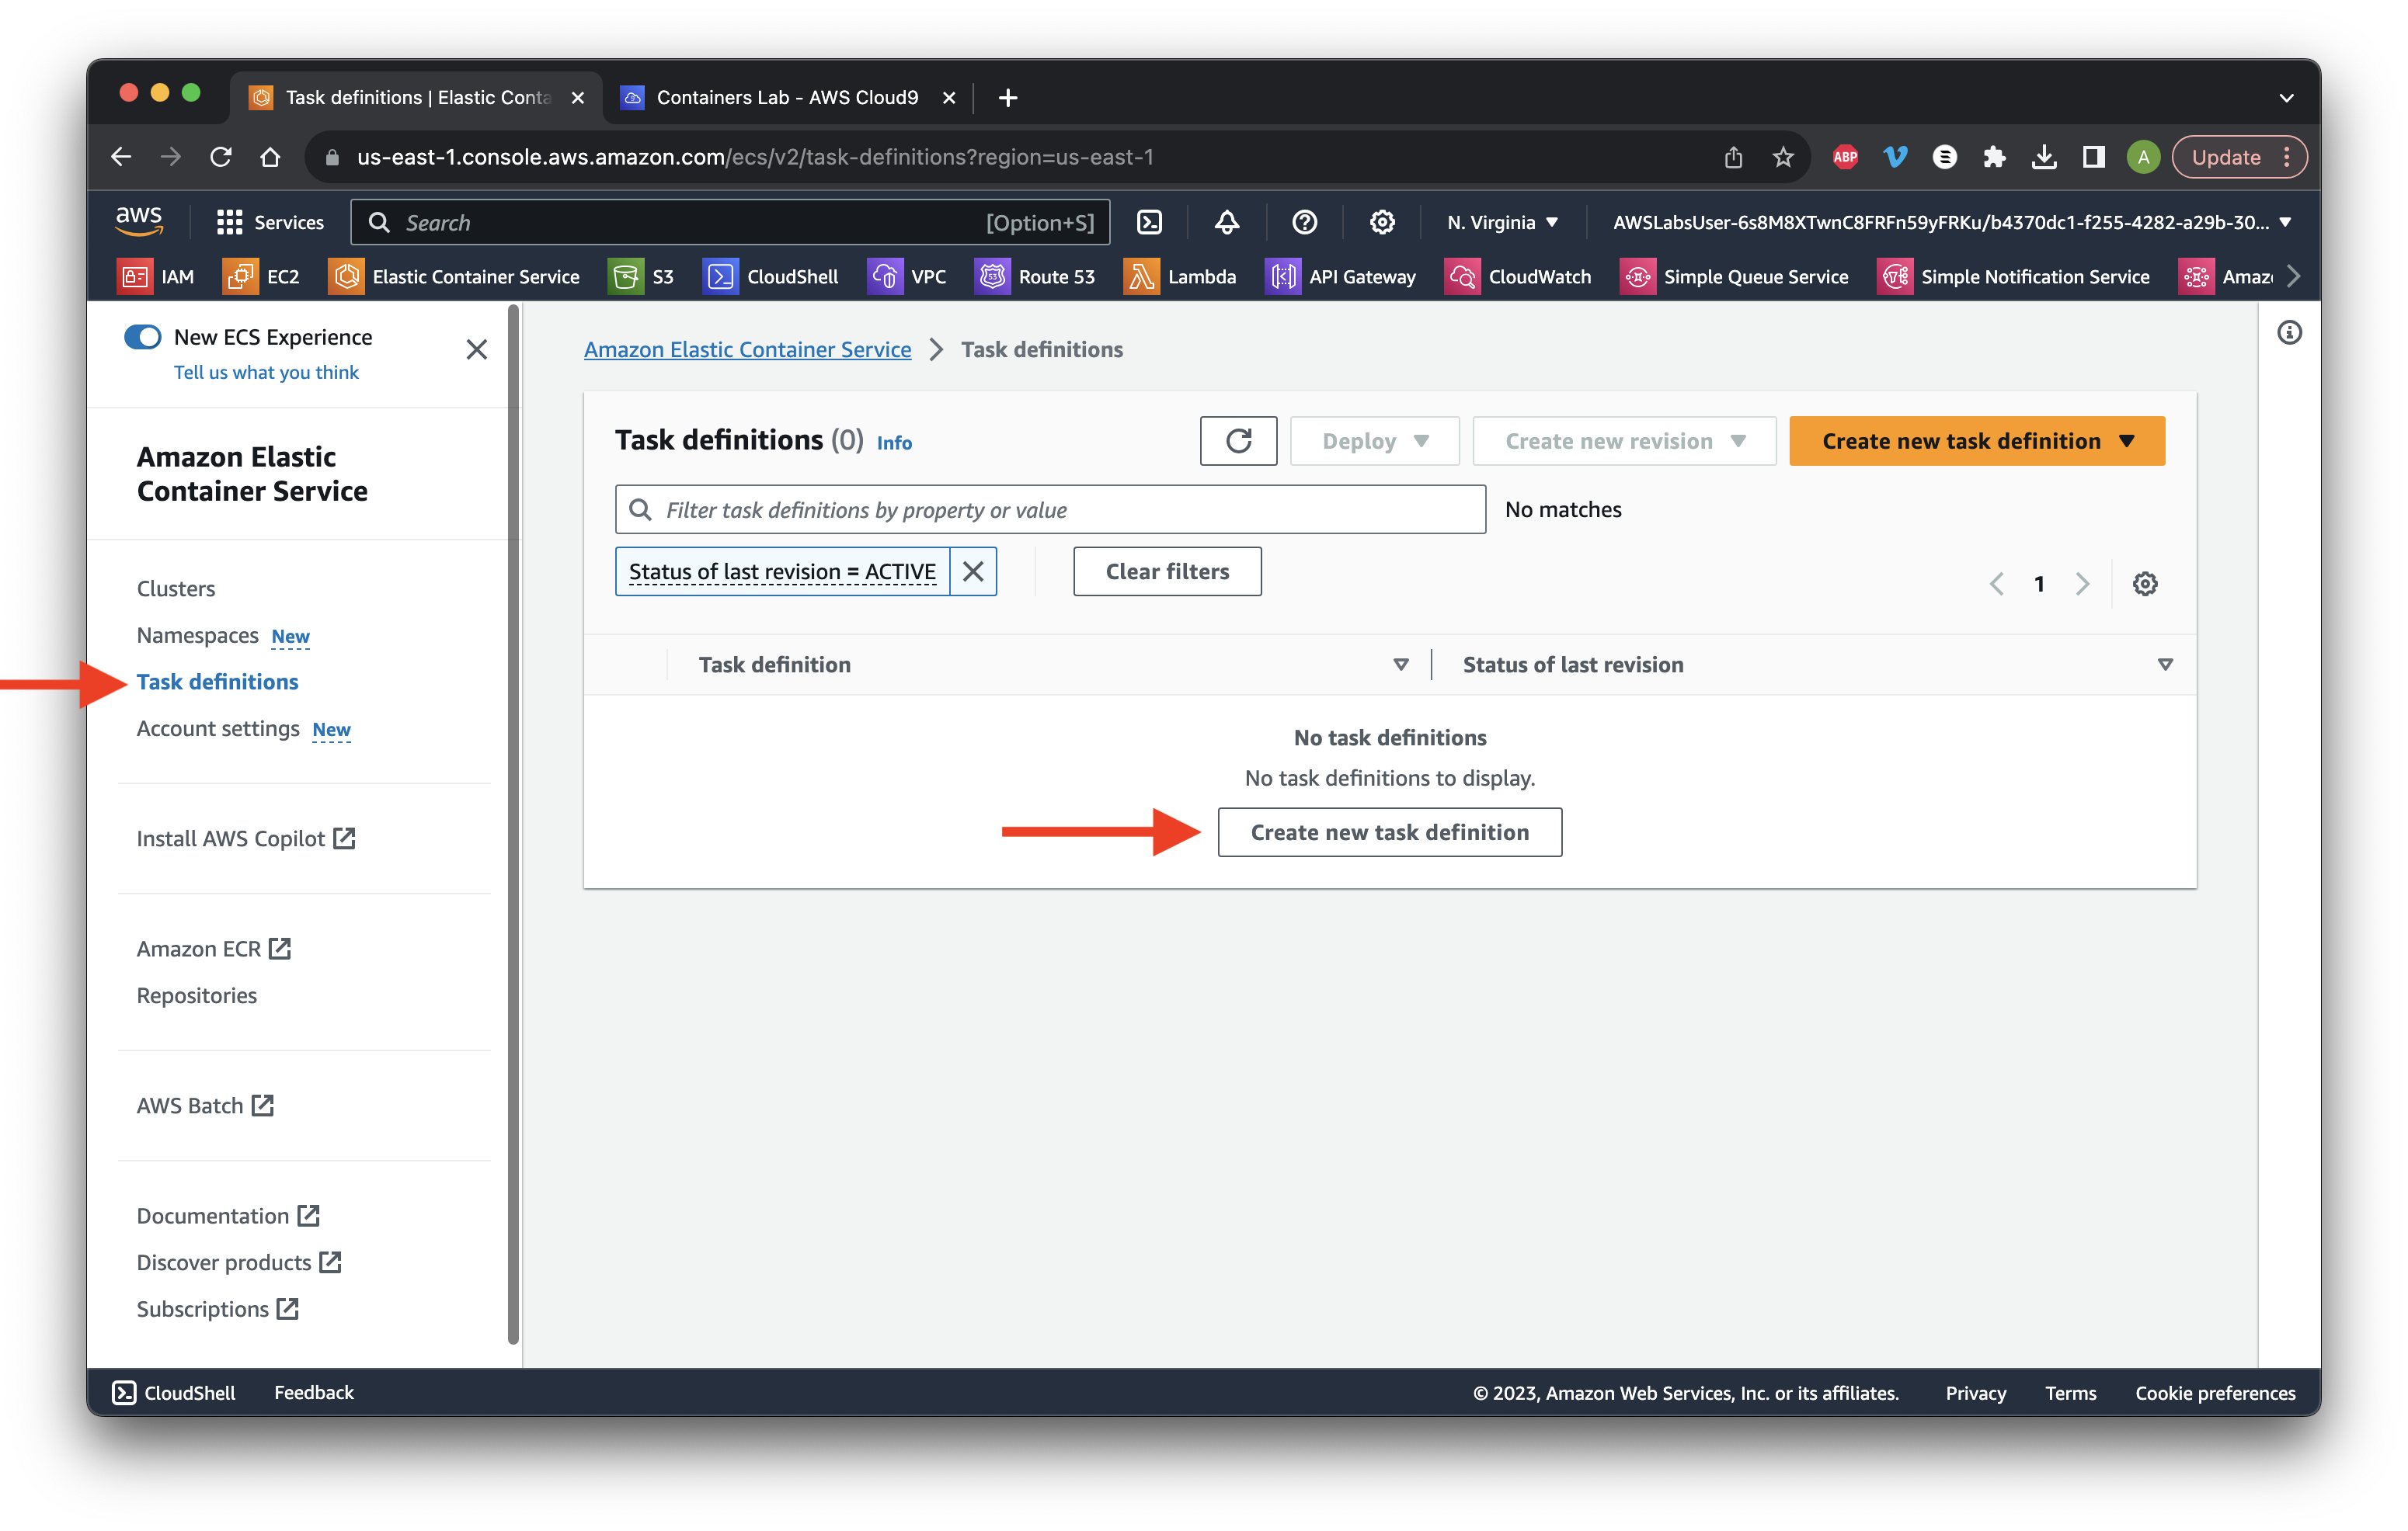Image resolution: width=2408 pixels, height=1531 pixels.
Task: Select the Task definitions browser tab
Action: tap(417, 97)
